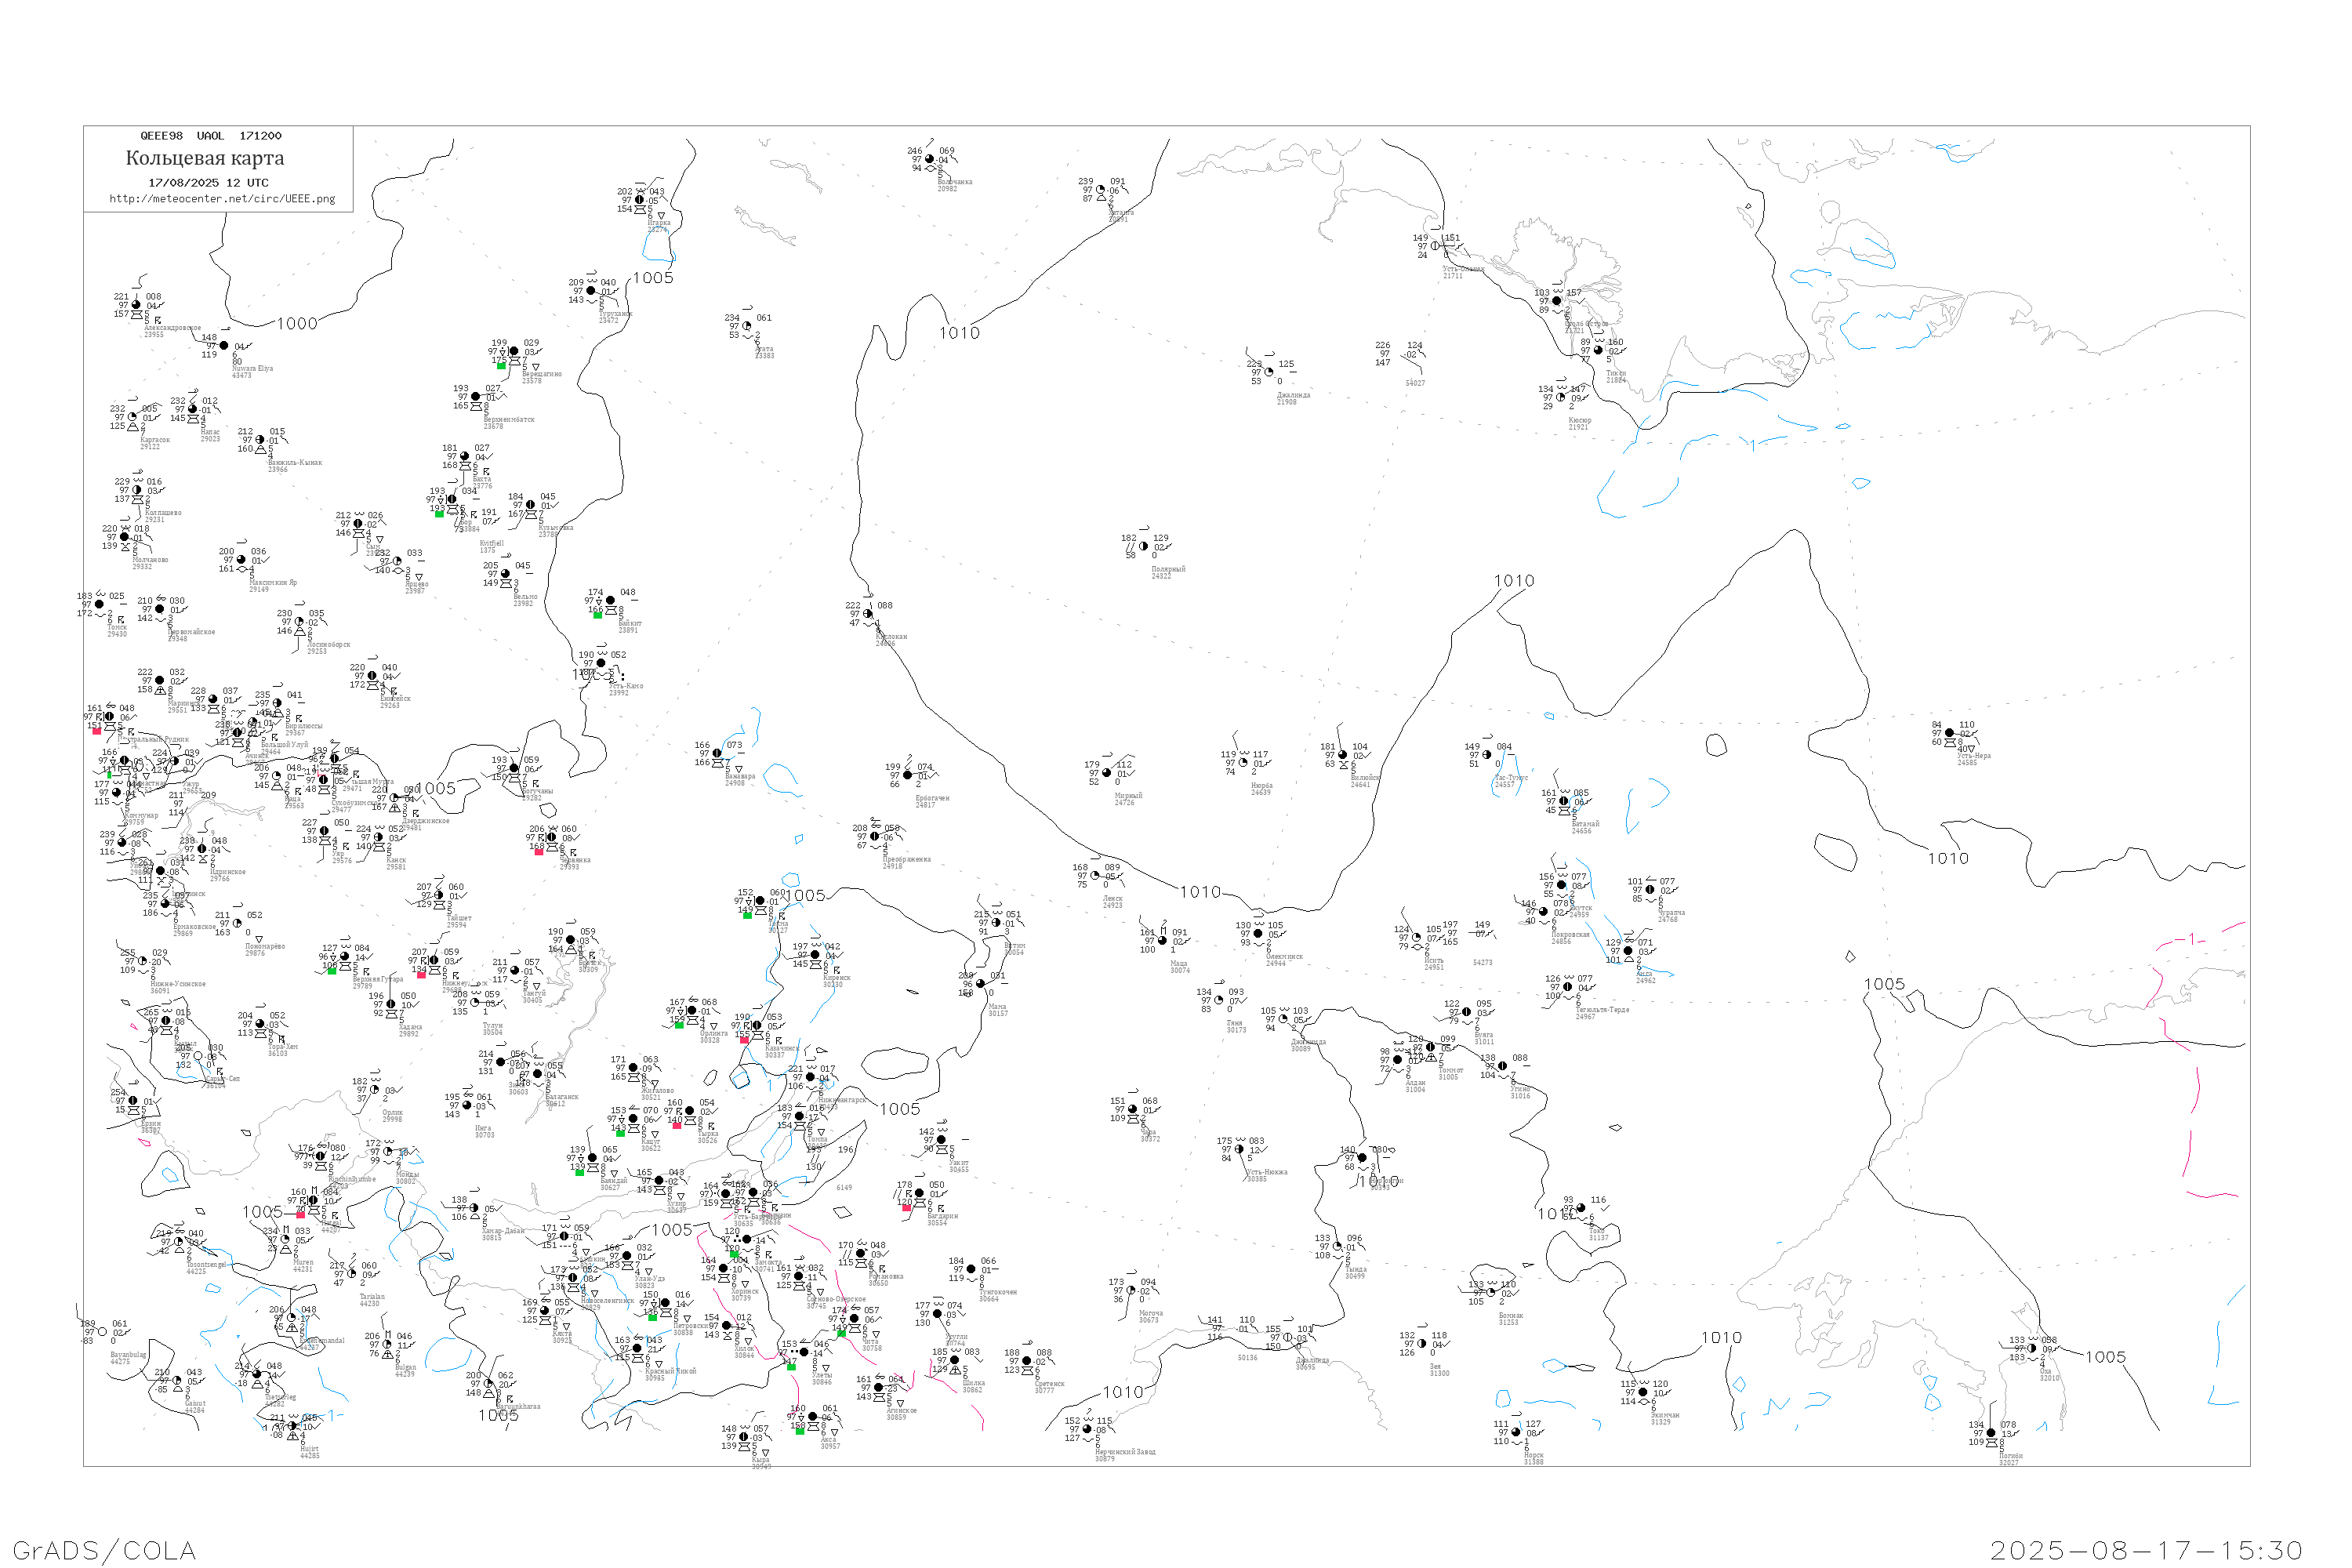Click the green marker at Верещагино station
2352x1568 pixels.
pos(501,366)
